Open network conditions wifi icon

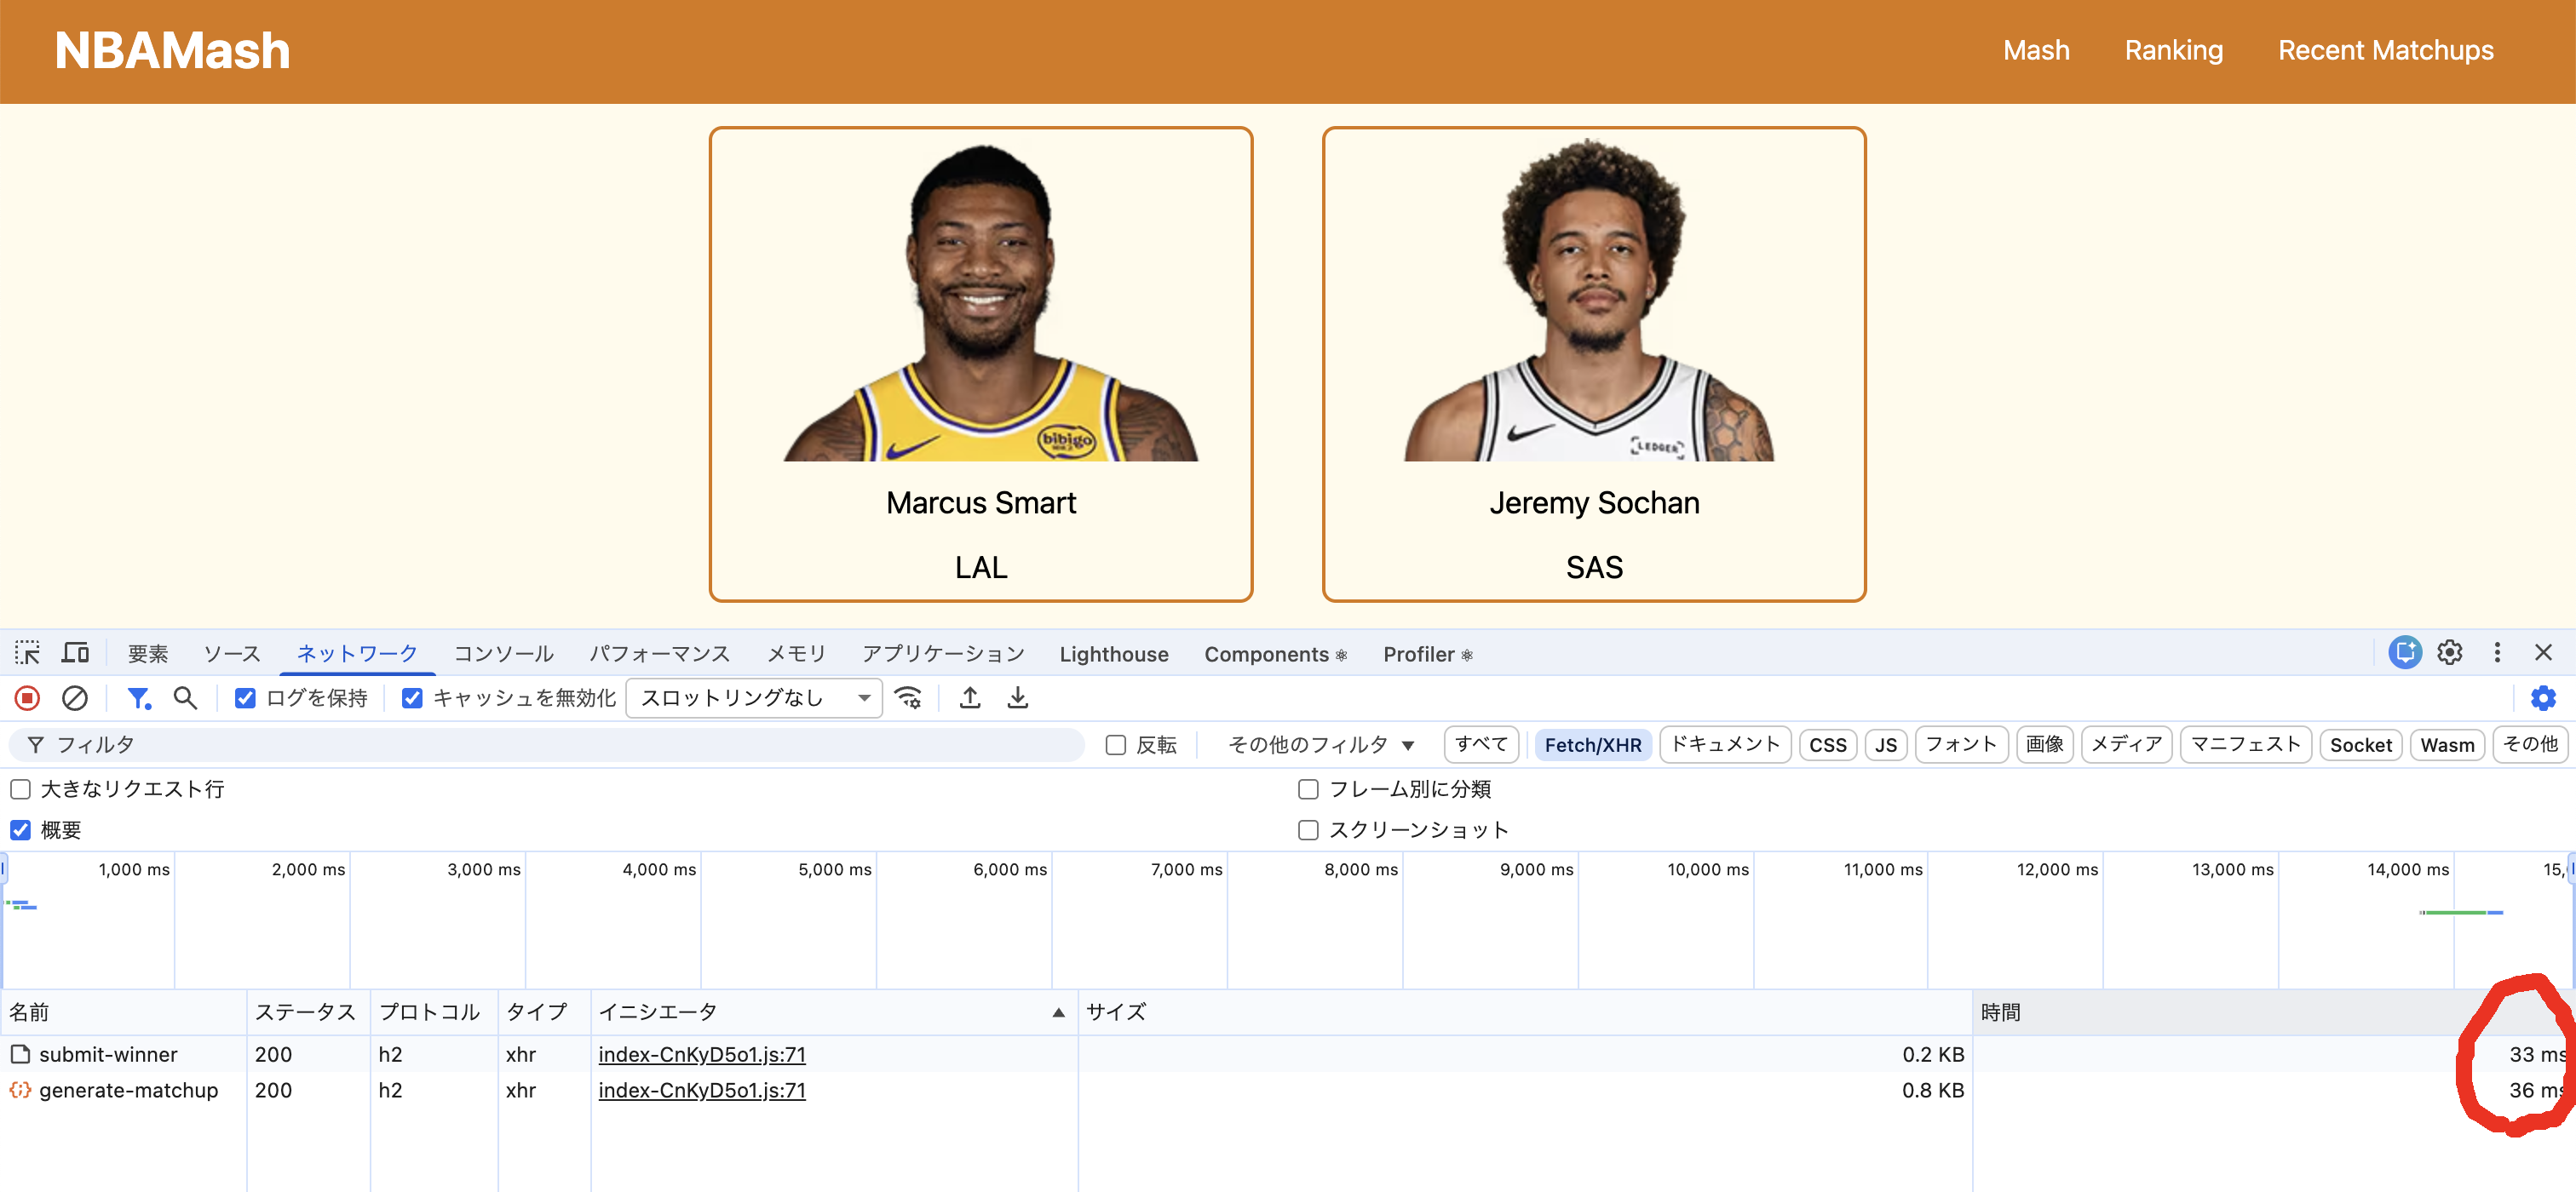908,697
